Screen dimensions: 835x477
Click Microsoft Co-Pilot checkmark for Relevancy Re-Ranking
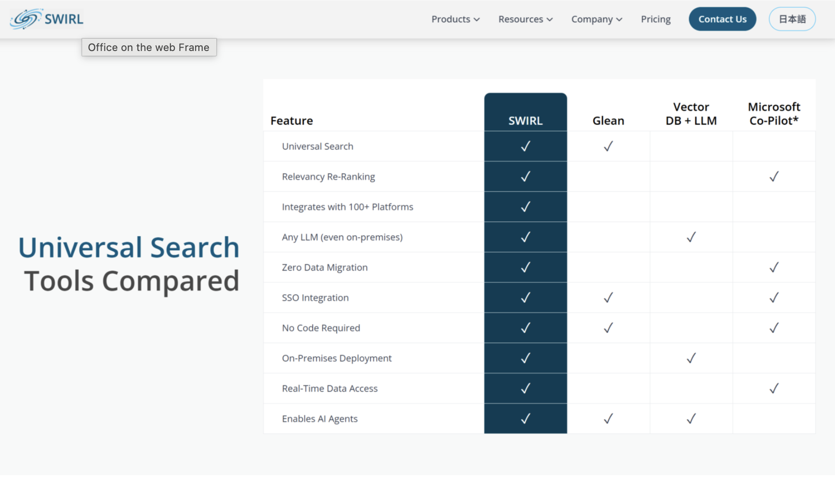[774, 177]
